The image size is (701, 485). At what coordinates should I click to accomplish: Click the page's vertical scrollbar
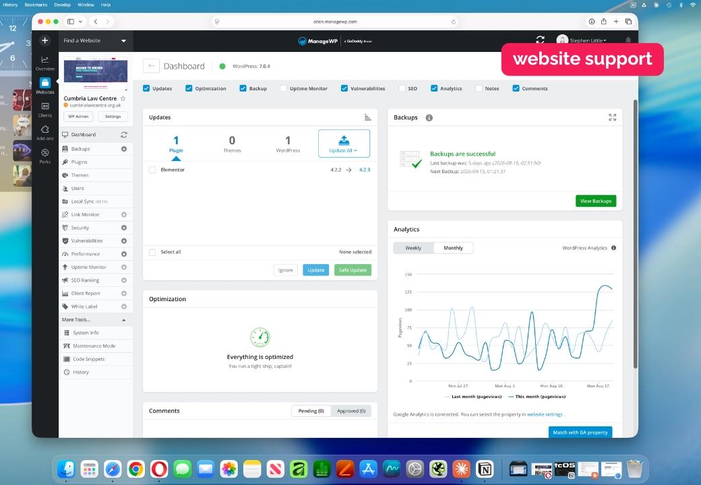635,234
